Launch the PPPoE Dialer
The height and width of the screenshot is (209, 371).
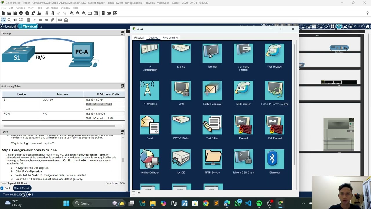(181, 125)
